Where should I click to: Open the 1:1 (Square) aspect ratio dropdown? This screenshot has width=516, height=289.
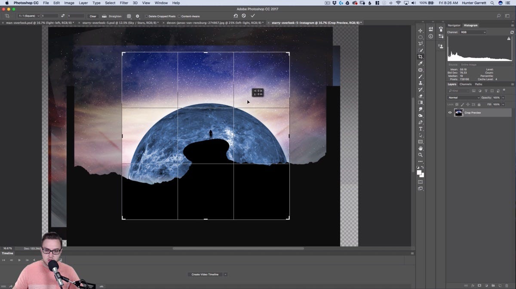click(28, 16)
